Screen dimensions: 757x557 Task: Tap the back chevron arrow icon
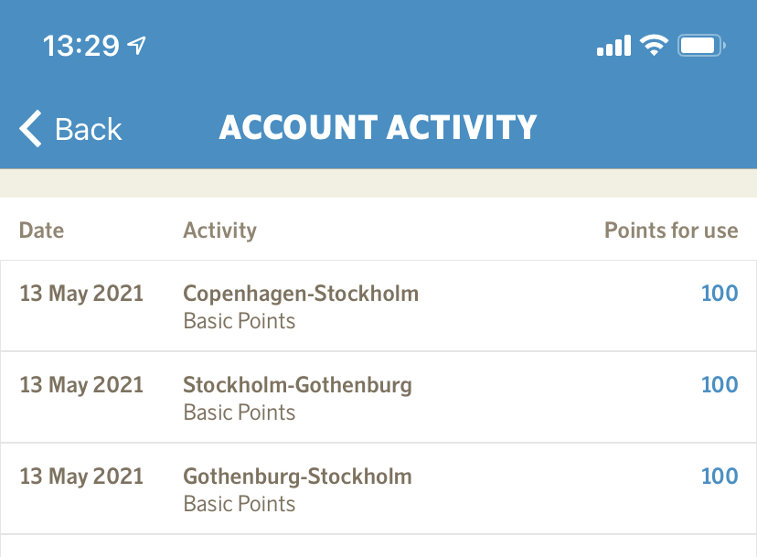pyautogui.click(x=31, y=129)
